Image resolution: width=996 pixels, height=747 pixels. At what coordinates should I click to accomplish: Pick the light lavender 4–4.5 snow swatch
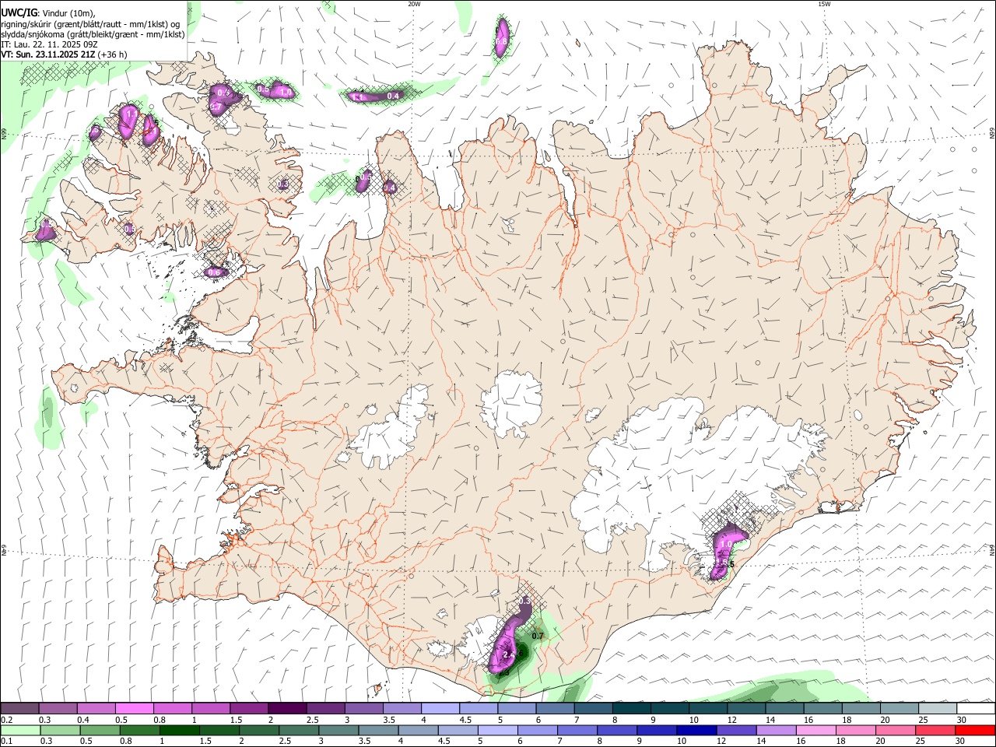click(440, 708)
